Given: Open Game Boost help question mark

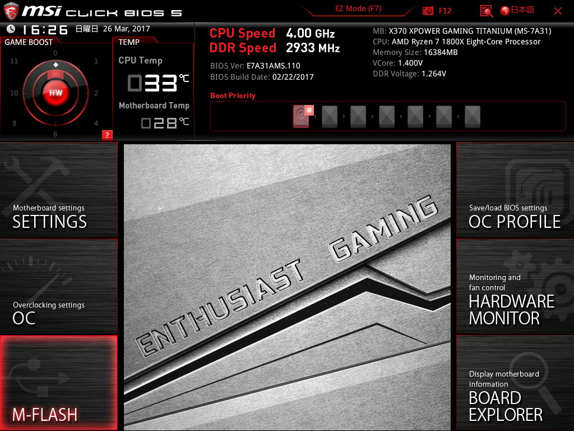Looking at the screenshot, I should (107, 135).
